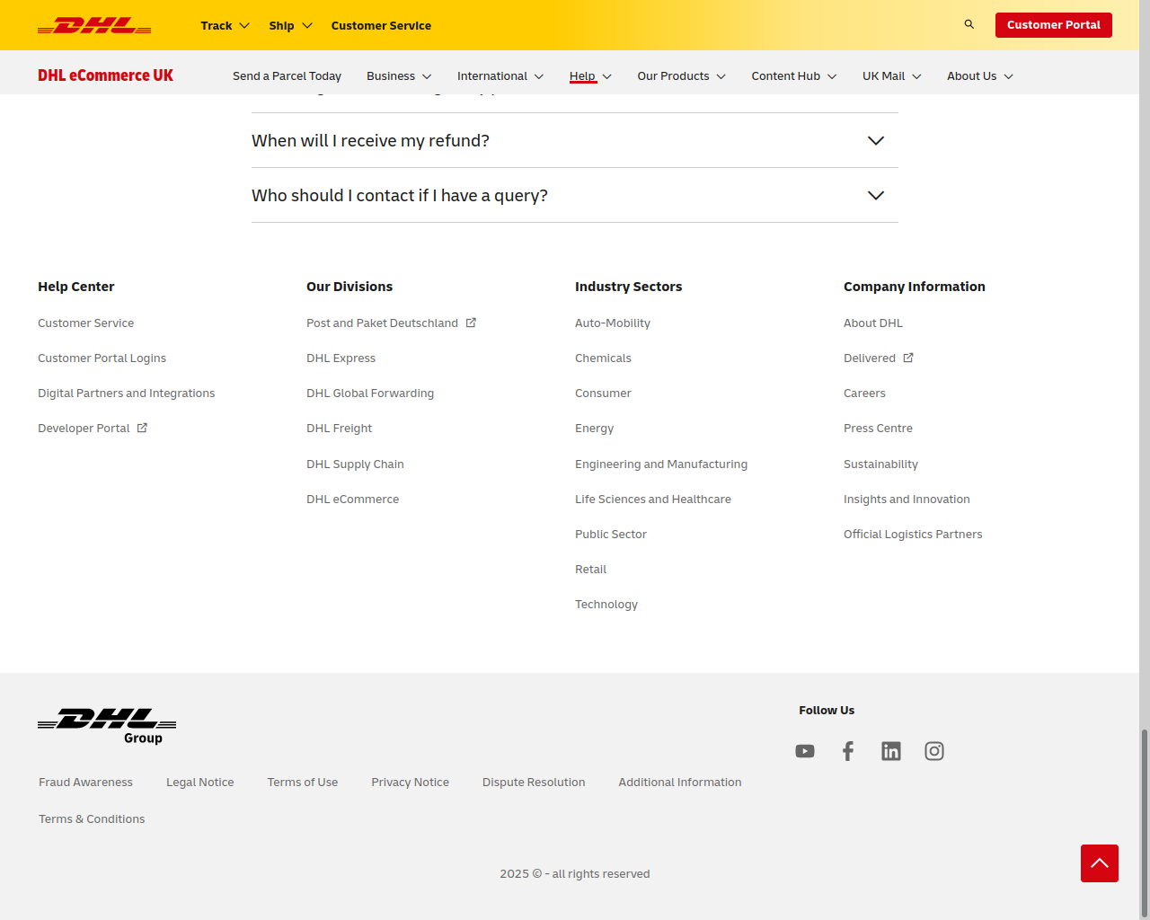Open Customer Service footer link
This screenshot has width=1150, height=920.
tap(86, 323)
